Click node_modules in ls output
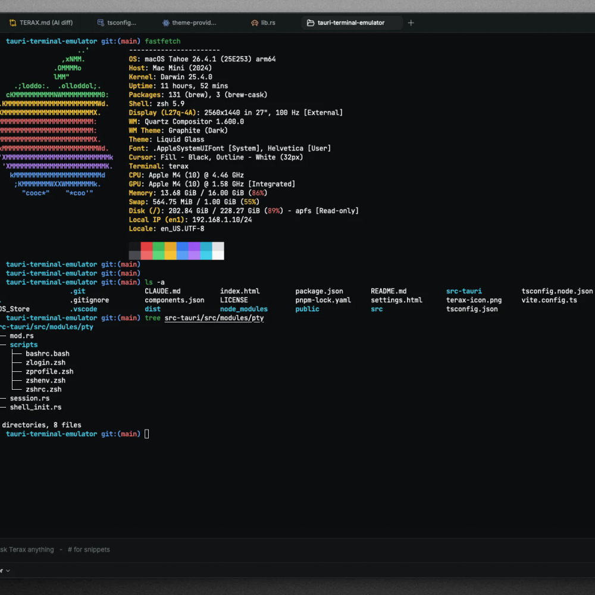 244,309
